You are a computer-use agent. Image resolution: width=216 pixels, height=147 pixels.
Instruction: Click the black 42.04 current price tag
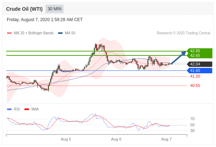[195, 64]
